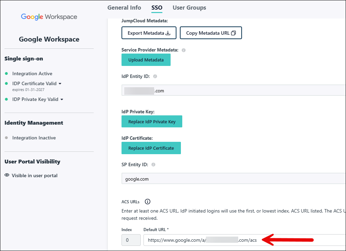Click the eye icon for portal visibility
The image size is (346, 251).
7,175
